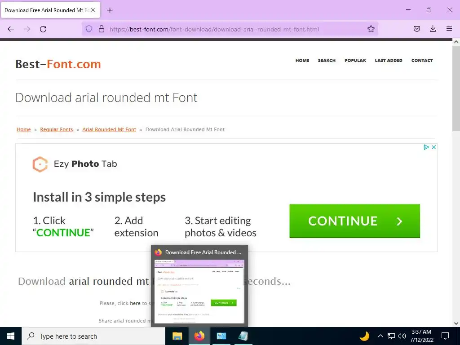Click the Firefox taskbar icon
460x345 pixels.
coord(199,336)
